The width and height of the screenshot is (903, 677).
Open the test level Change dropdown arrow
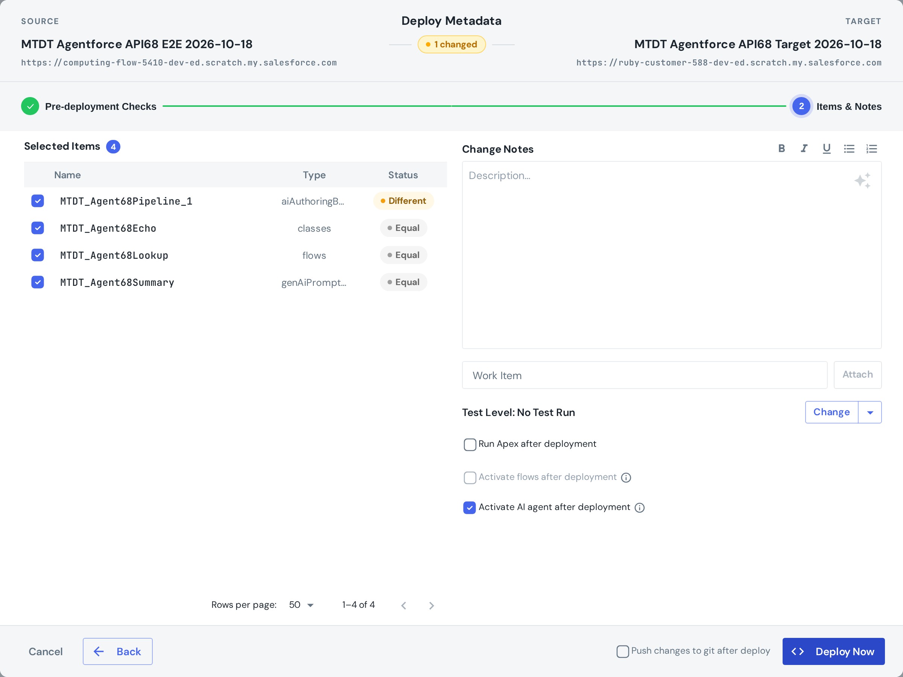tap(870, 412)
